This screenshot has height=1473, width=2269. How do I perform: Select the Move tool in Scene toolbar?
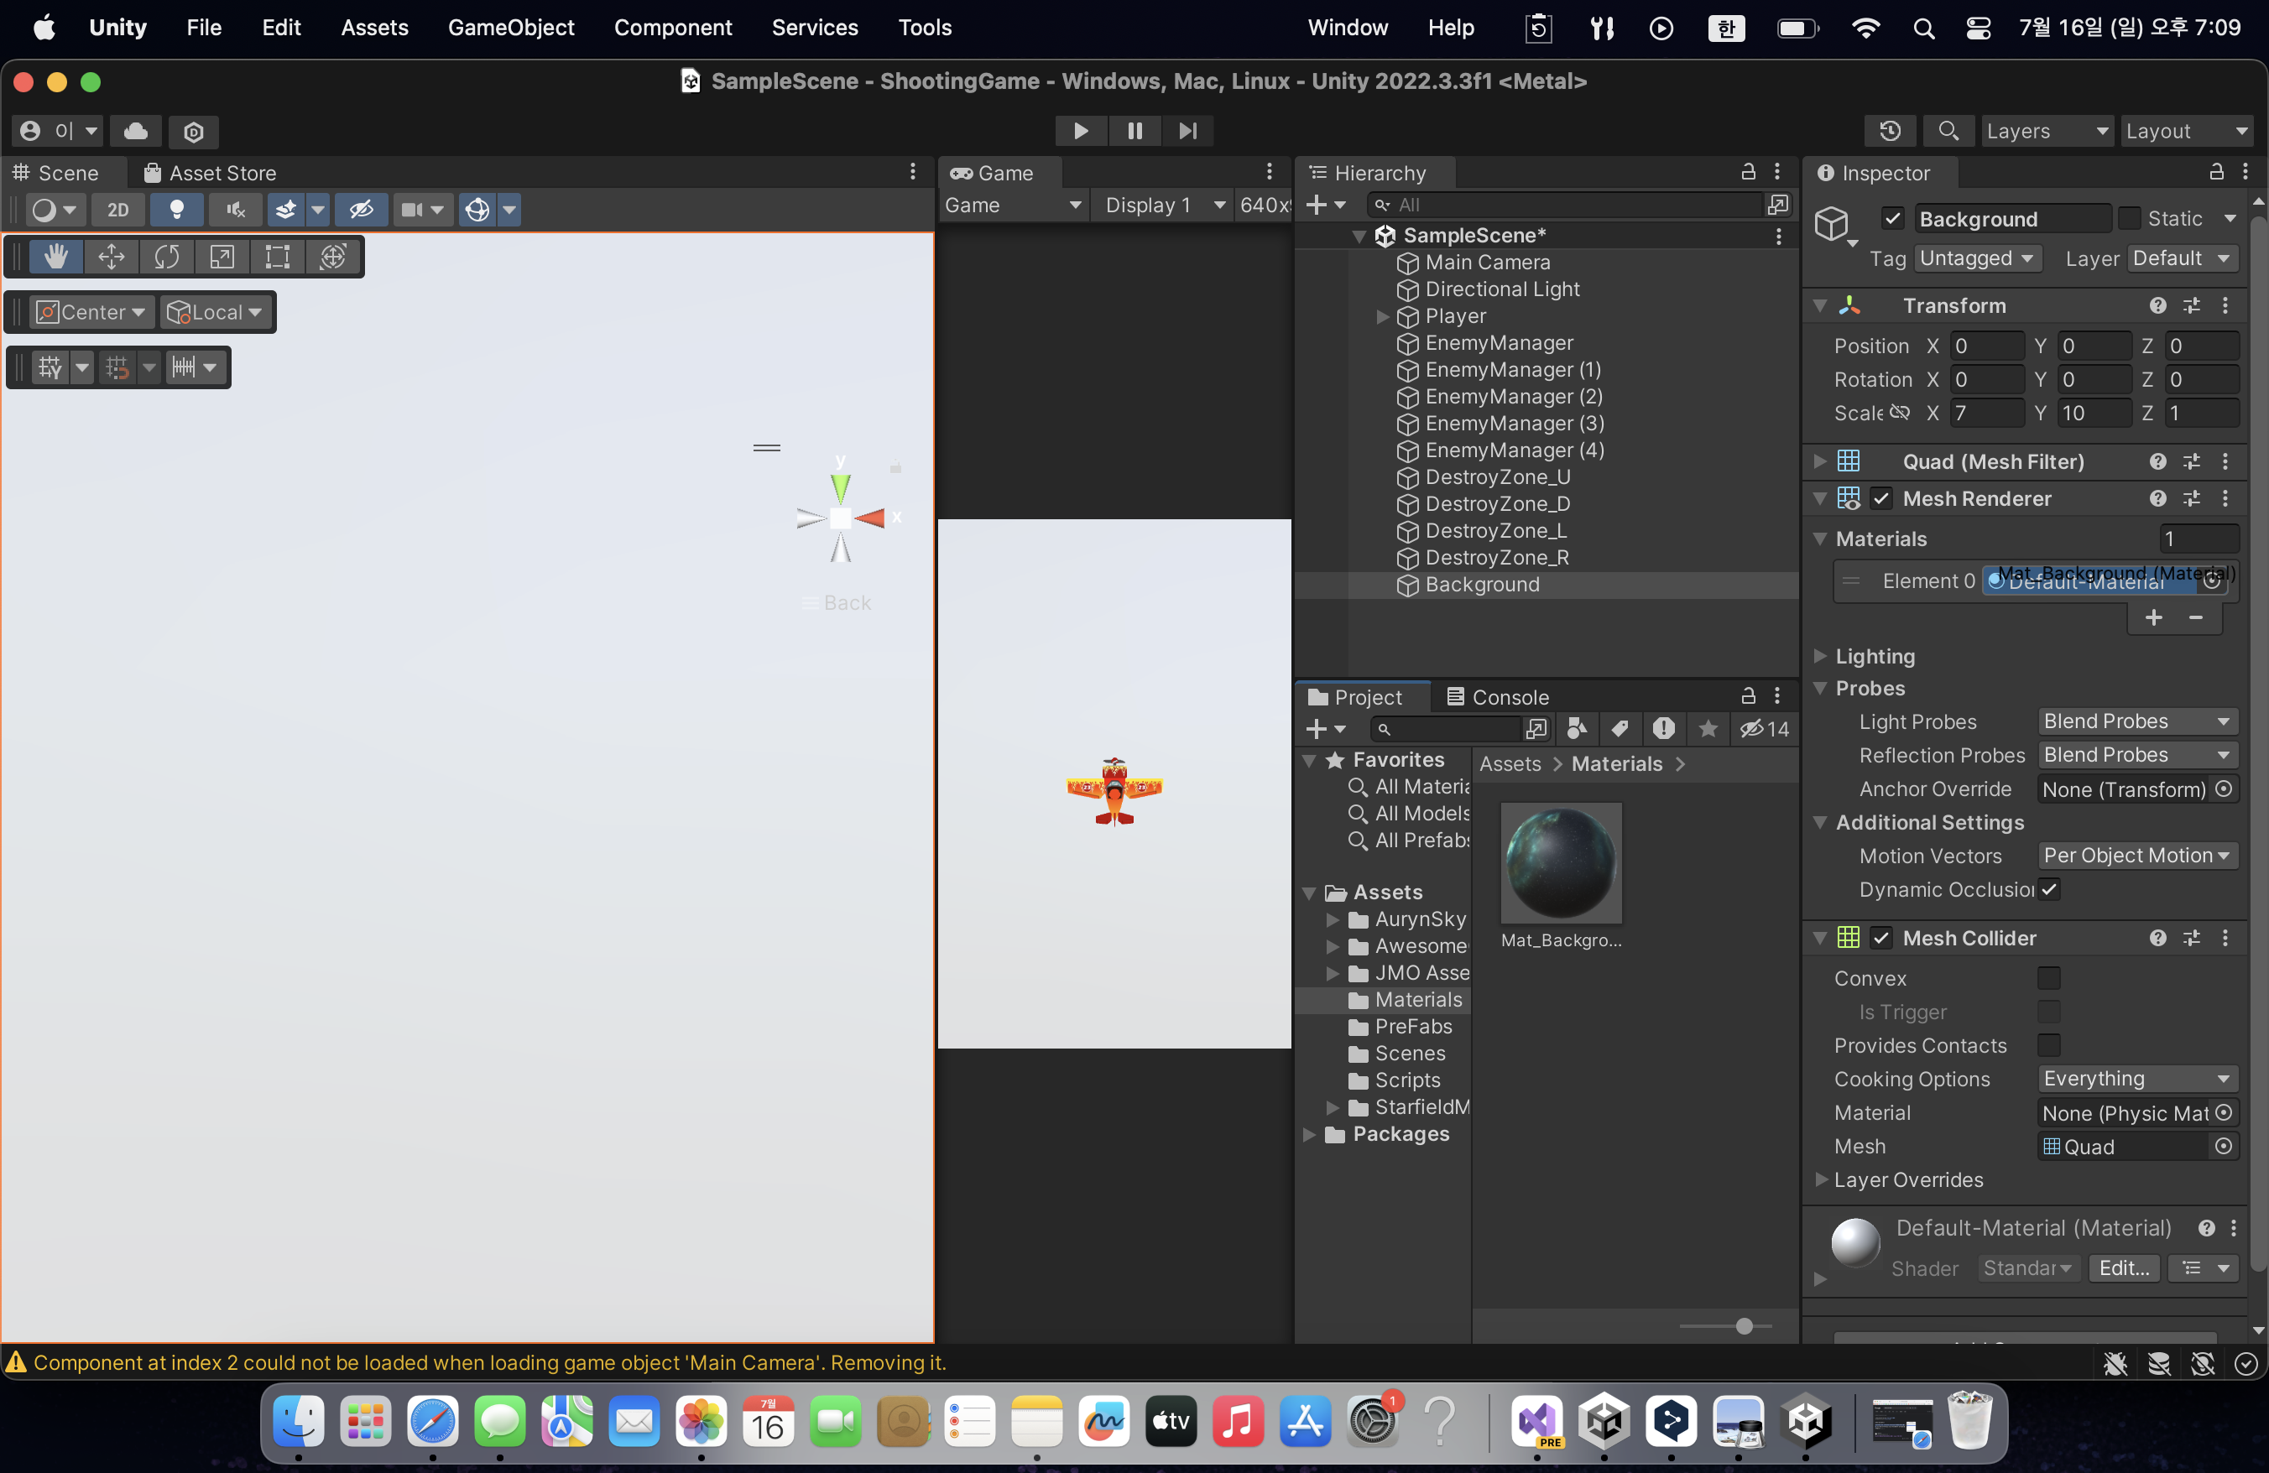click(112, 257)
